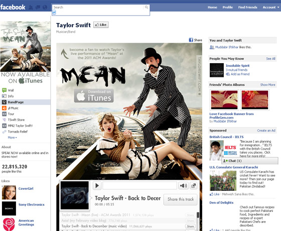Click Create an Ad link
Screen dimensions: 281x231
[x=266, y=131]
